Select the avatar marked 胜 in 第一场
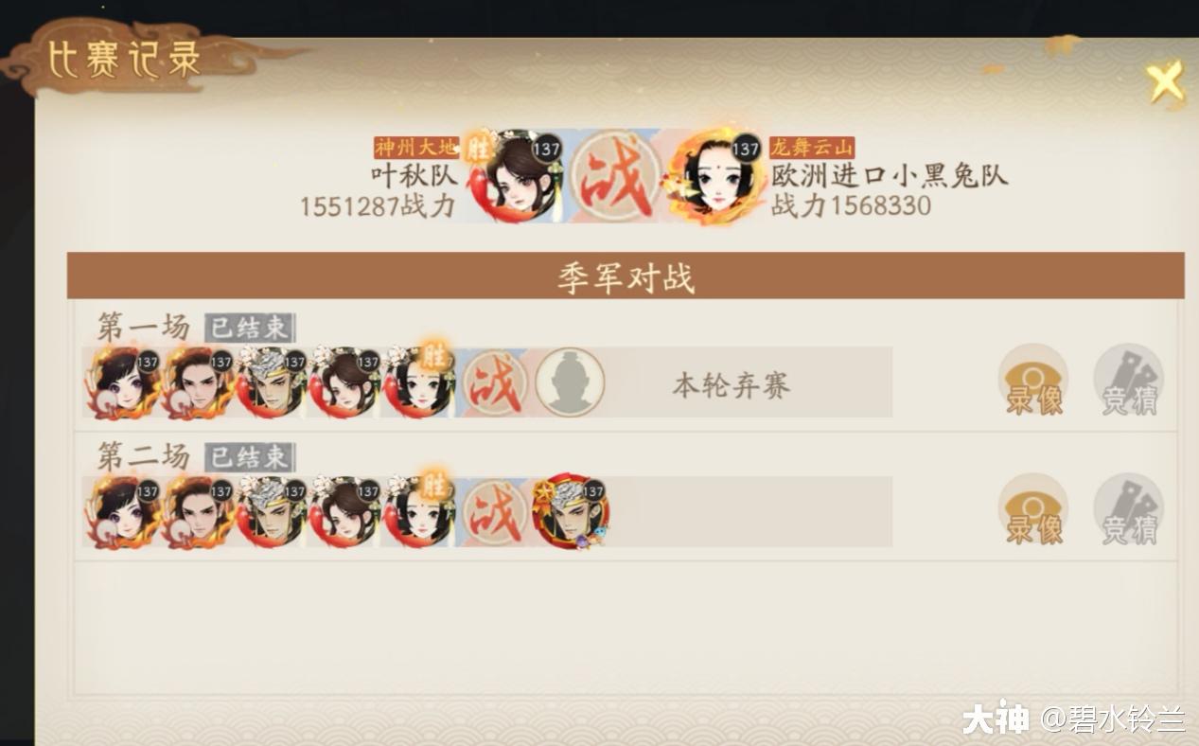Image resolution: width=1199 pixels, height=746 pixels. 417,382
